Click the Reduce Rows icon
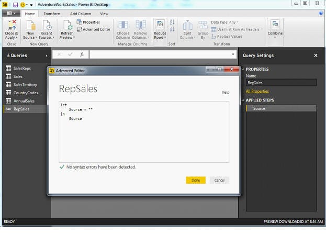This screenshot has height=236, width=326. pos(160,24)
